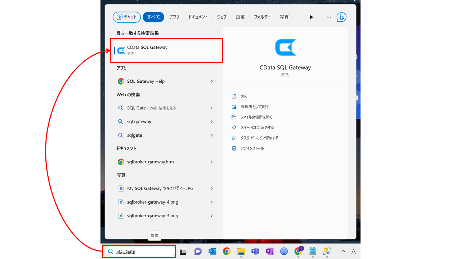The image size is (461, 259).
Task: Open the CData SQL Gateway best match result
Action: (x=166, y=50)
